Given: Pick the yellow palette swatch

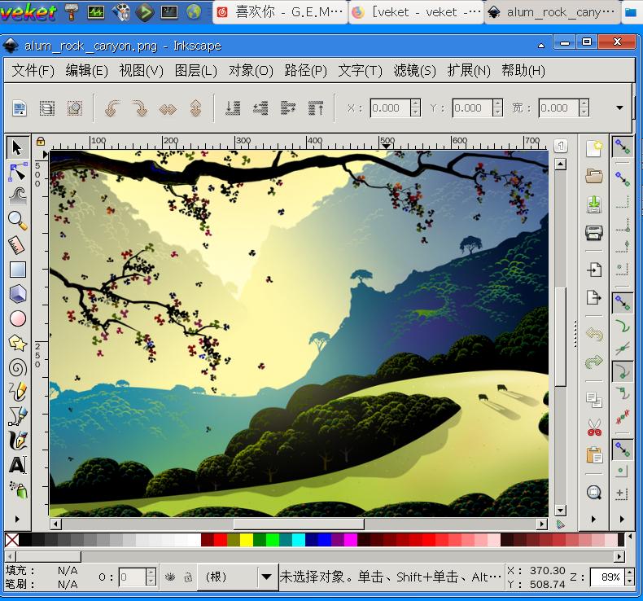Looking at the screenshot, I should pos(246,540).
